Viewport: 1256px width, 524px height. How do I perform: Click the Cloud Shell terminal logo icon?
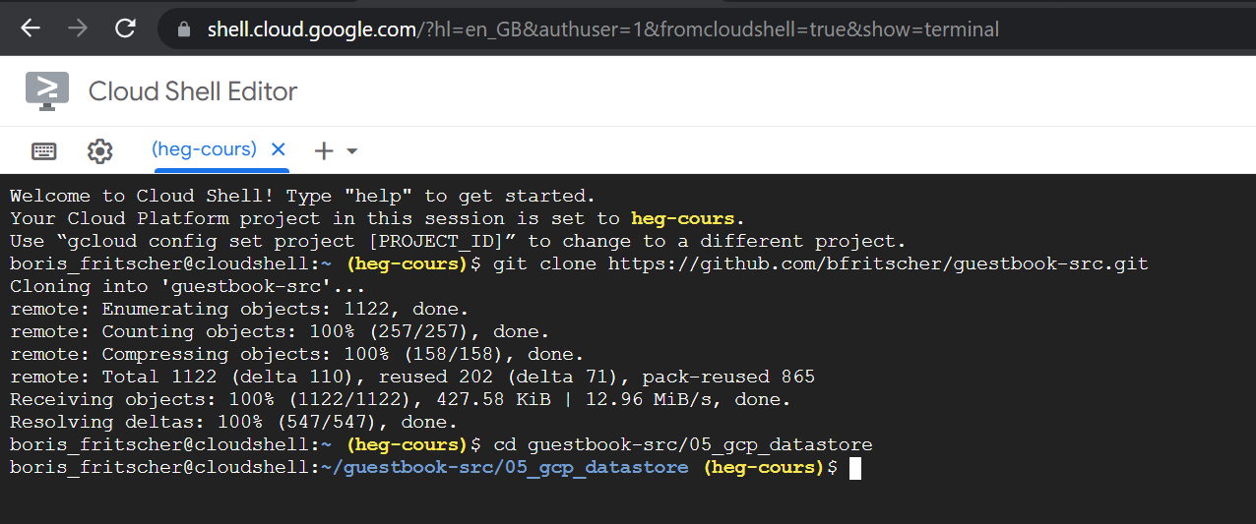[x=47, y=90]
